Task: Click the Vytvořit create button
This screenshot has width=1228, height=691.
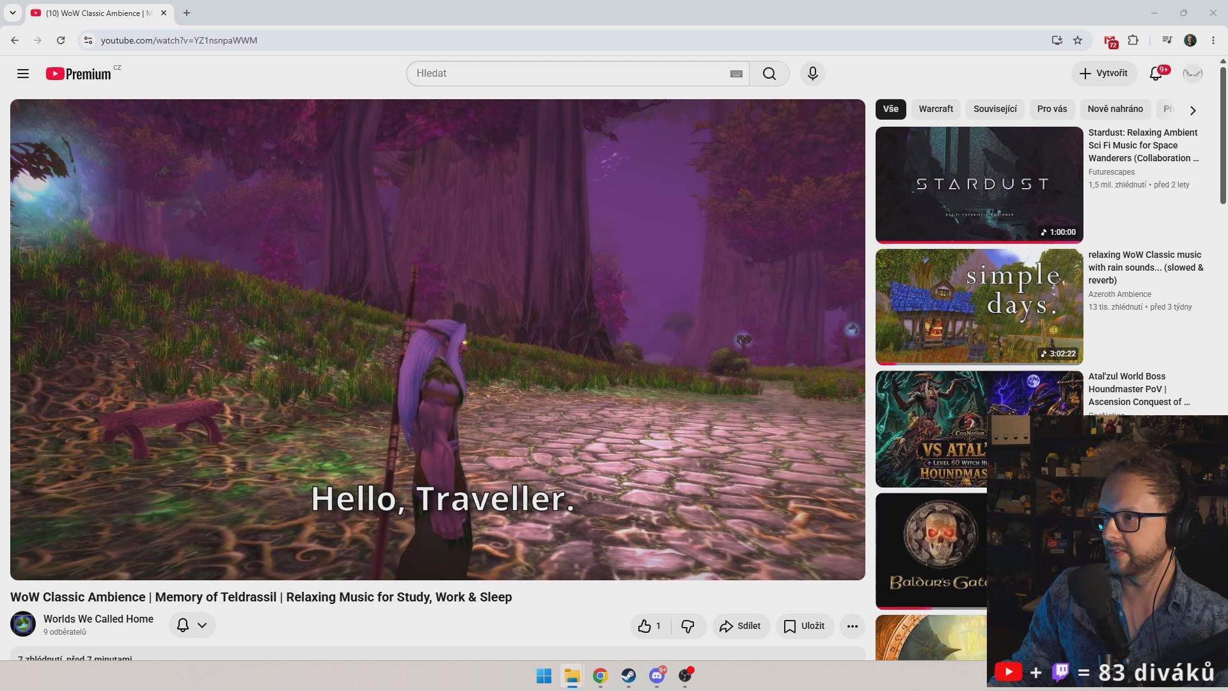Action: pos(1104,74)
